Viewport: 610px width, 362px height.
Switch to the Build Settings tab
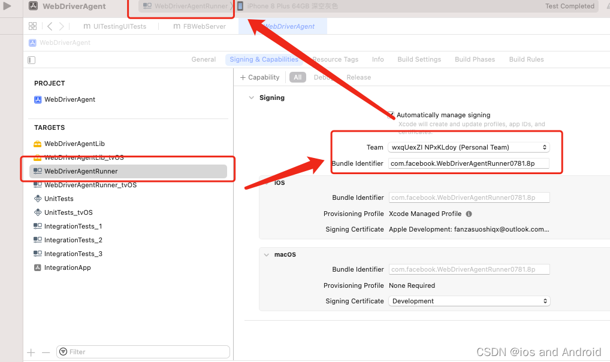point(419,59)
